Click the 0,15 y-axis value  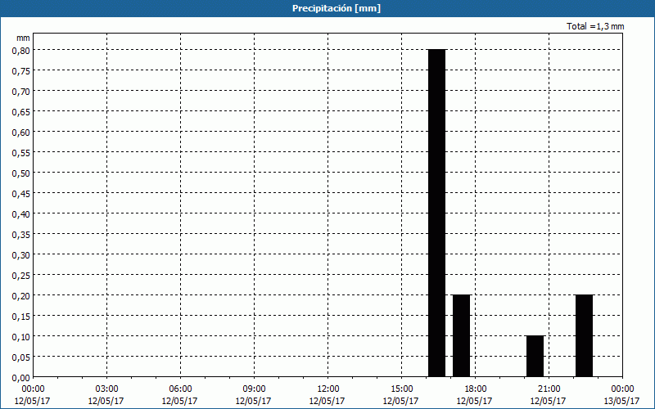point(21,317)
